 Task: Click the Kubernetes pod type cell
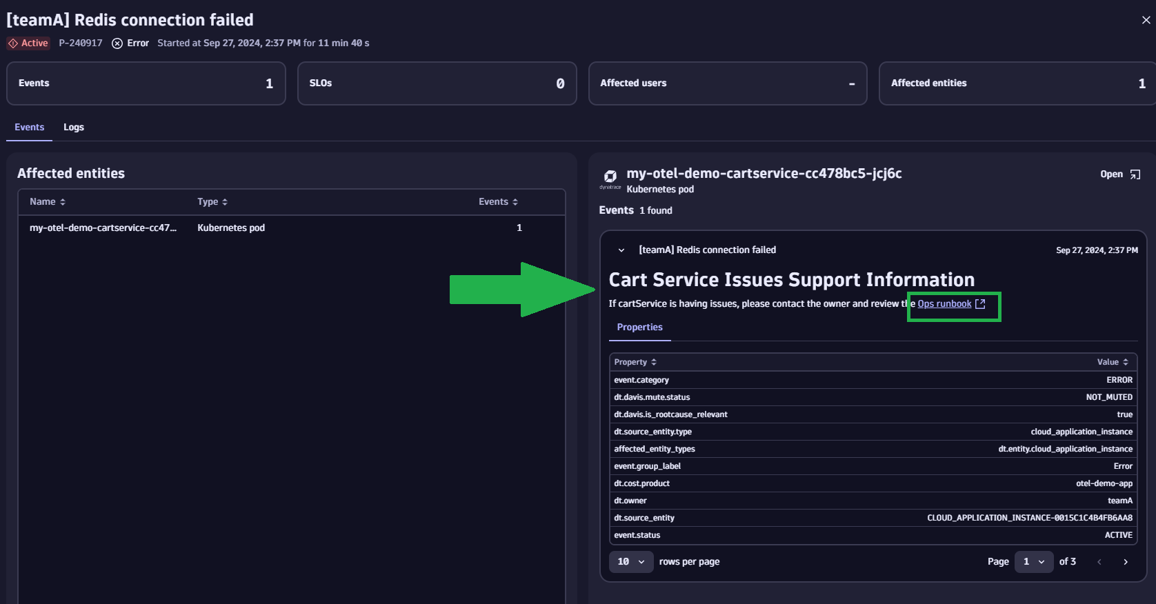(x=231, y=228)
